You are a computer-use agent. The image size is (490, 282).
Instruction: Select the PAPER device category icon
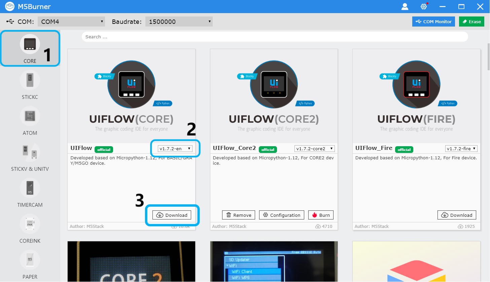[x=30, y=260]
